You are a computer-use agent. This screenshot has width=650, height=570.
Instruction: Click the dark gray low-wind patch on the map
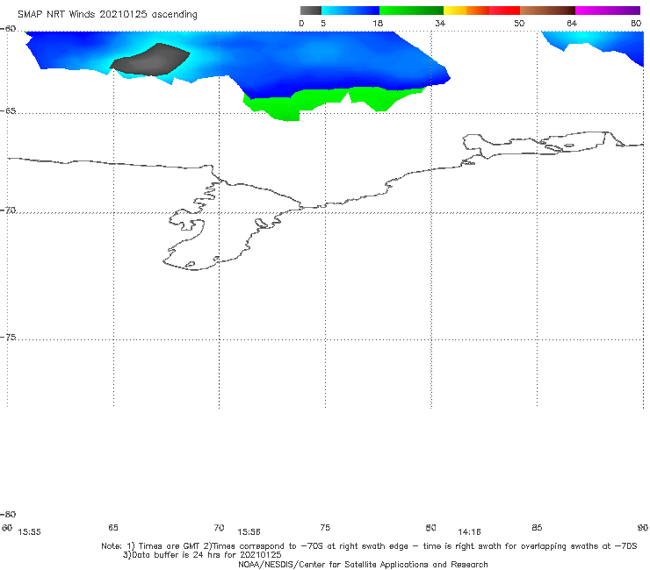(x=150, y=60)
